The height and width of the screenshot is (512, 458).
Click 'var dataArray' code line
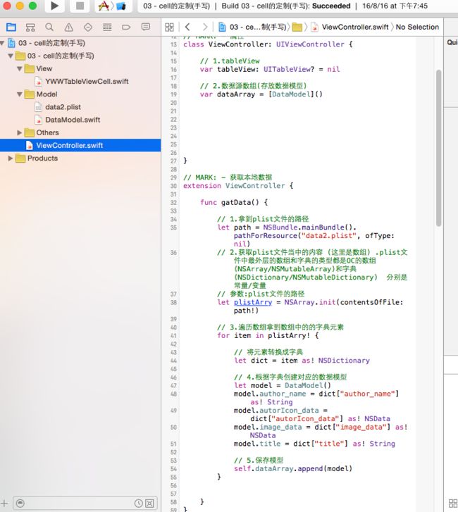pyautogui.click(x=261, y=94)
